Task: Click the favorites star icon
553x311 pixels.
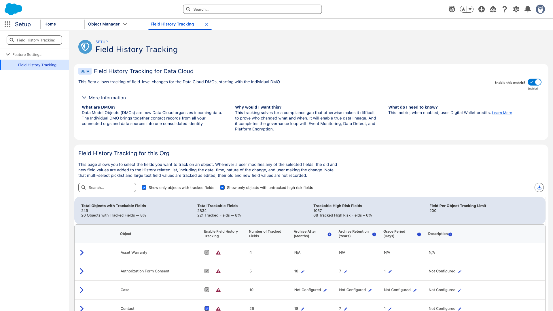Action: pyautogui.click(x=463, y=9)
